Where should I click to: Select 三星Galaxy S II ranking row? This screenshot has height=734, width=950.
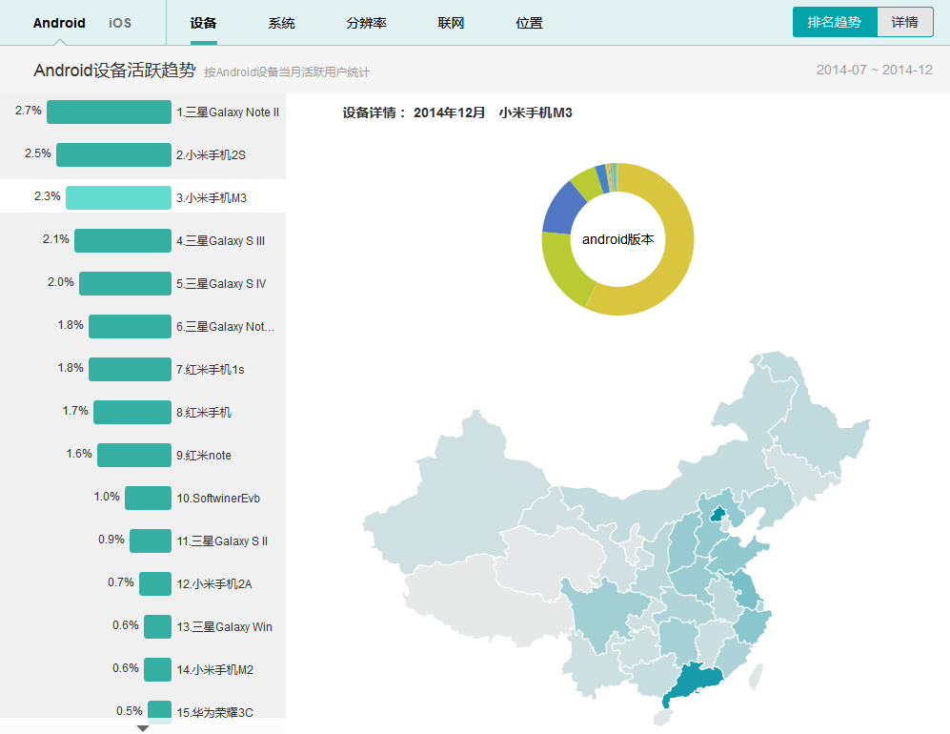coord(143,540)
